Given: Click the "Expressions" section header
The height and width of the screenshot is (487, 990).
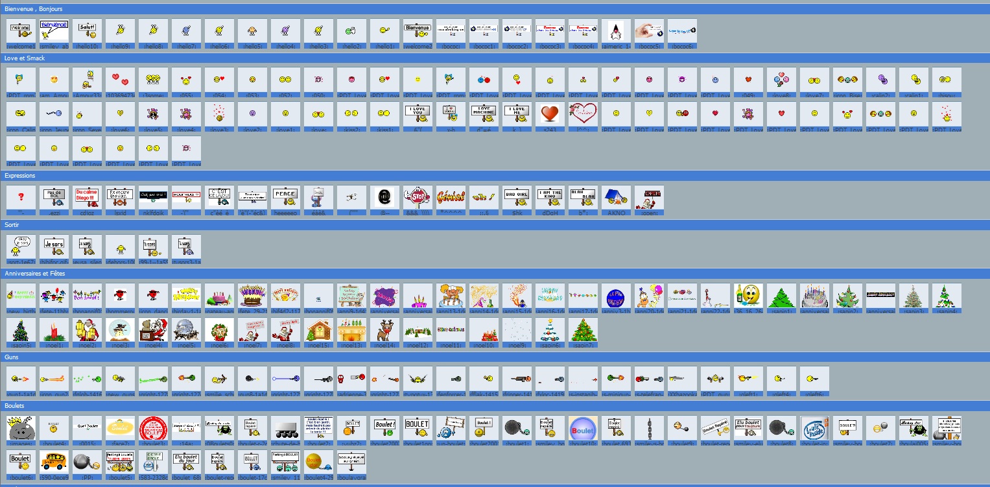Looking at the screenshot, I should click(x=20, y=176).
